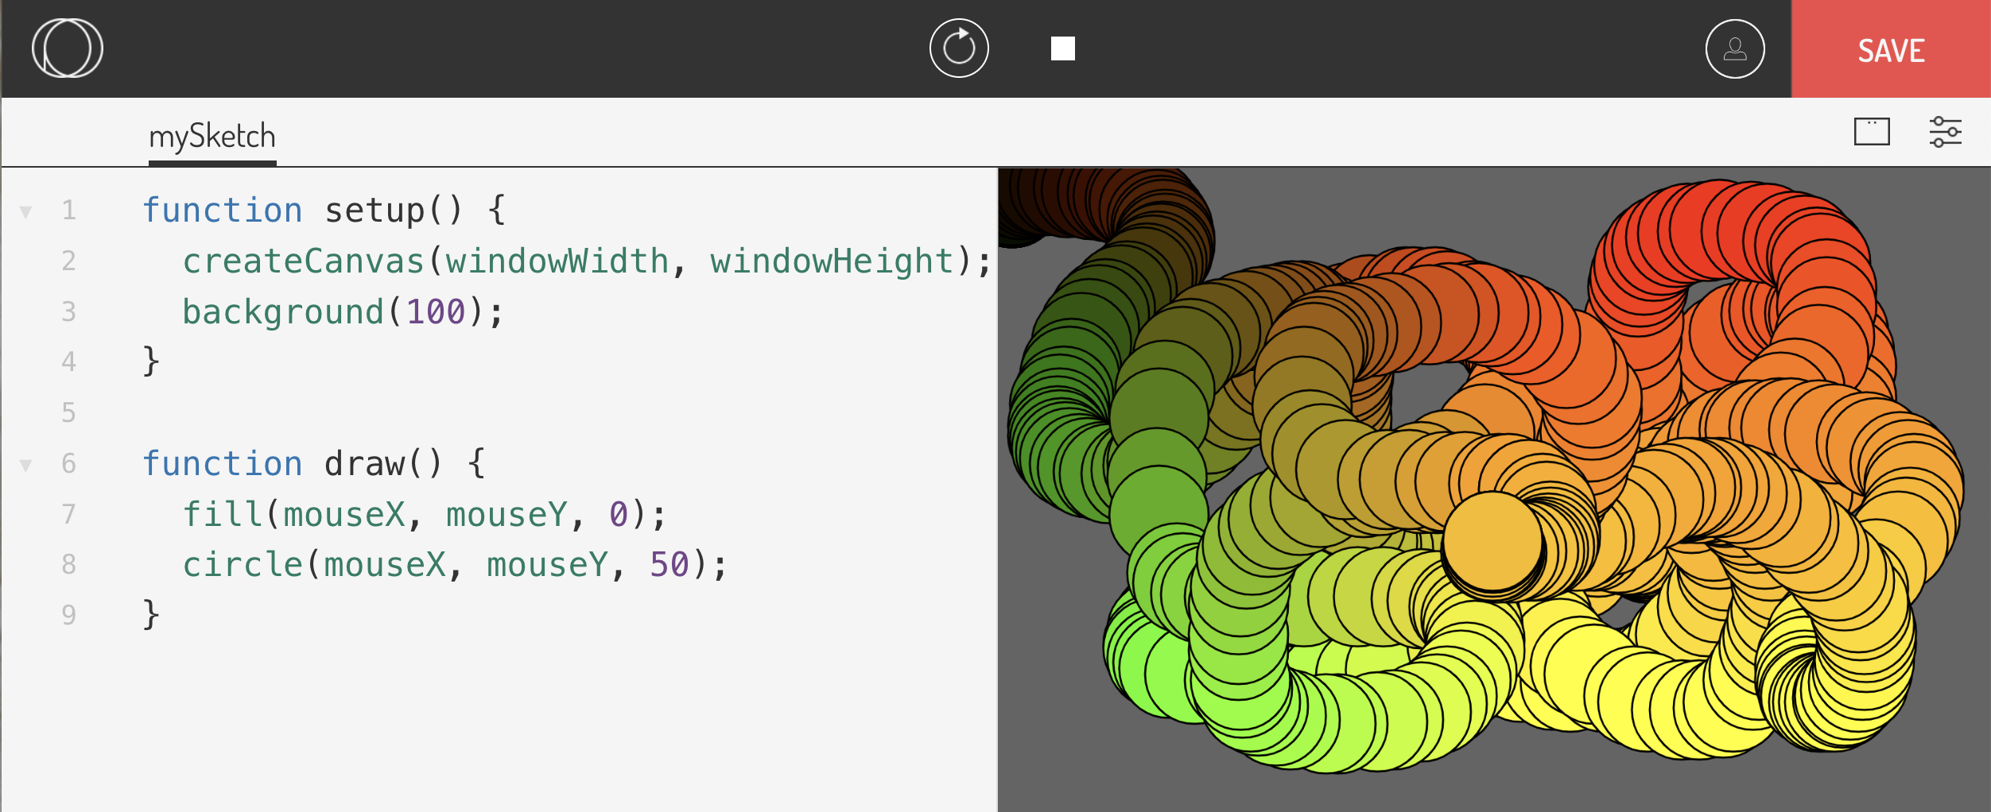
Task: Collapse the setup function code fold
Action: pos(27,211)
